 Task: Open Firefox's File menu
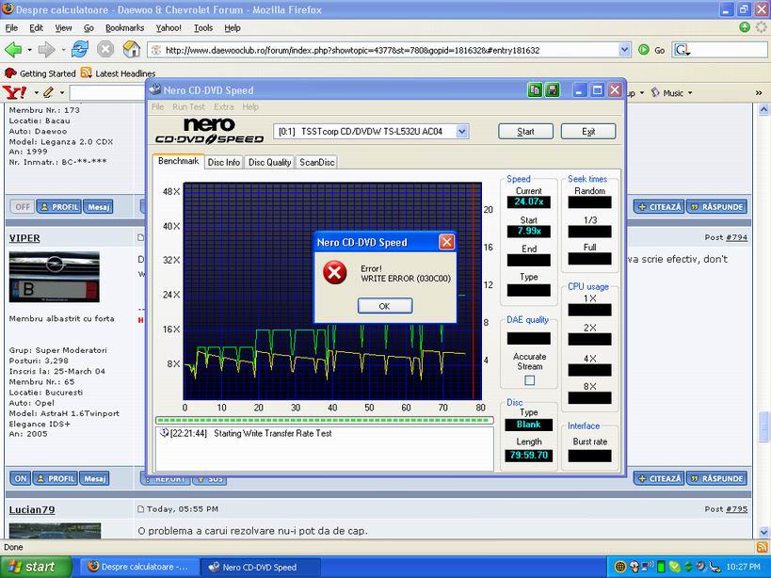pos(11,28)
